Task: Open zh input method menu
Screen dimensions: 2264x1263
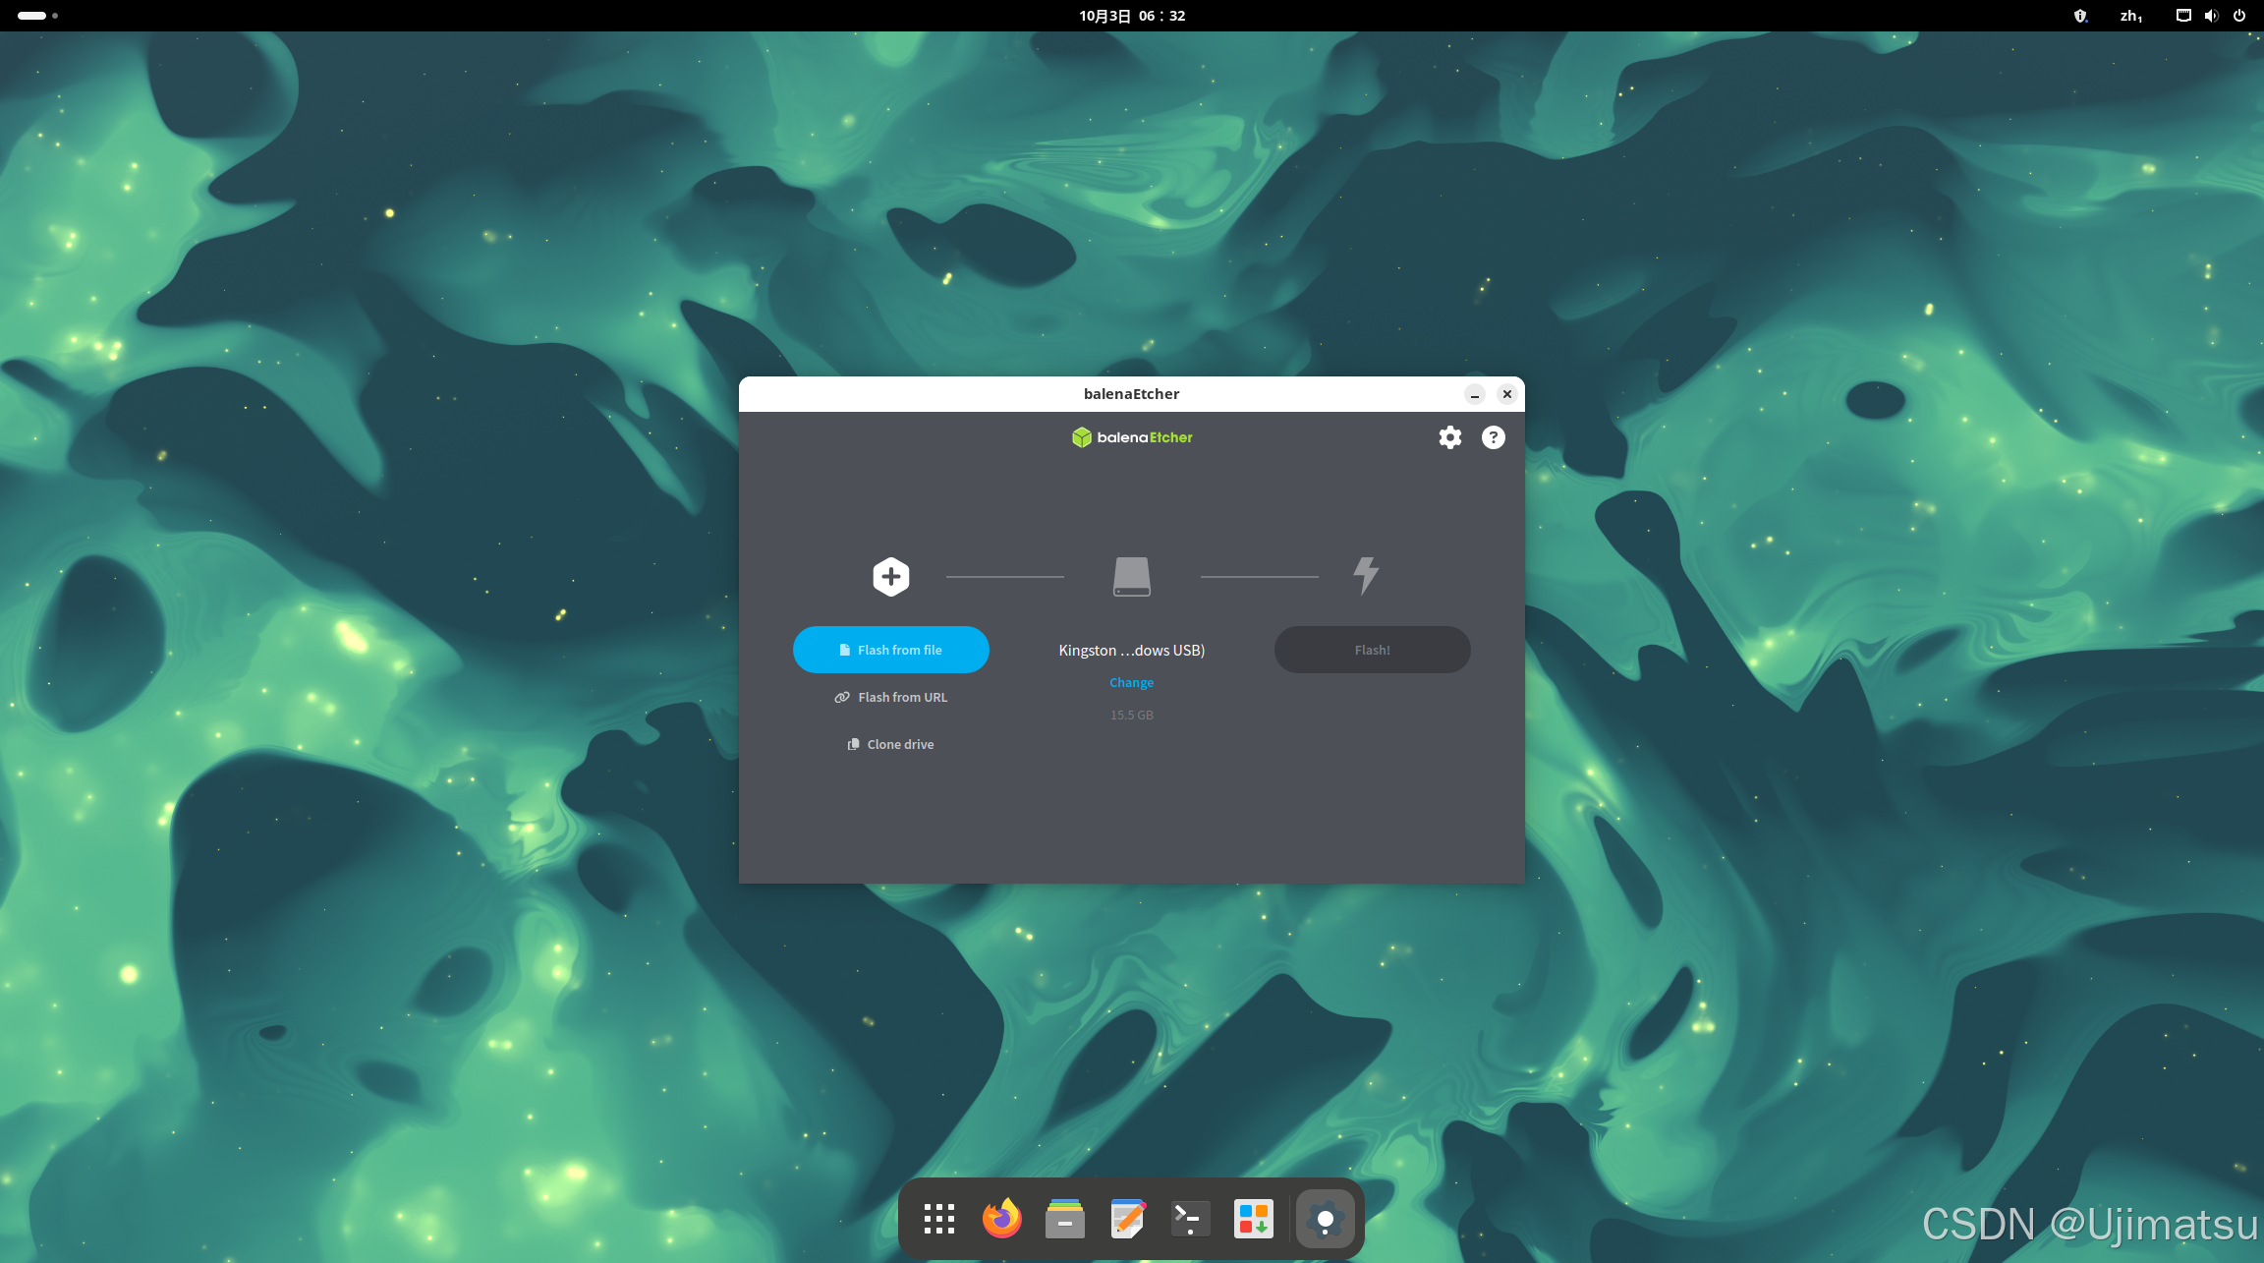Action: point(2129,16)
